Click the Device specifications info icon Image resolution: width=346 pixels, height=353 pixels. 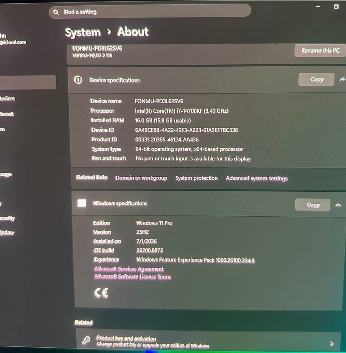pyautogui.click(x=78, y=80)
